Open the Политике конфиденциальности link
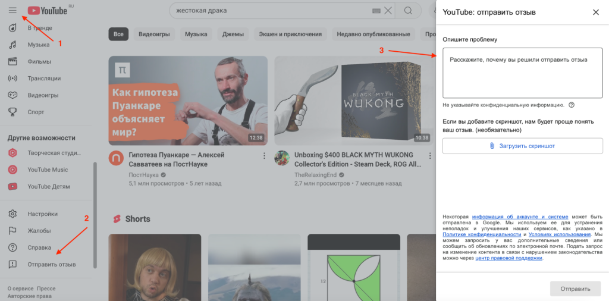 (482, 234)
